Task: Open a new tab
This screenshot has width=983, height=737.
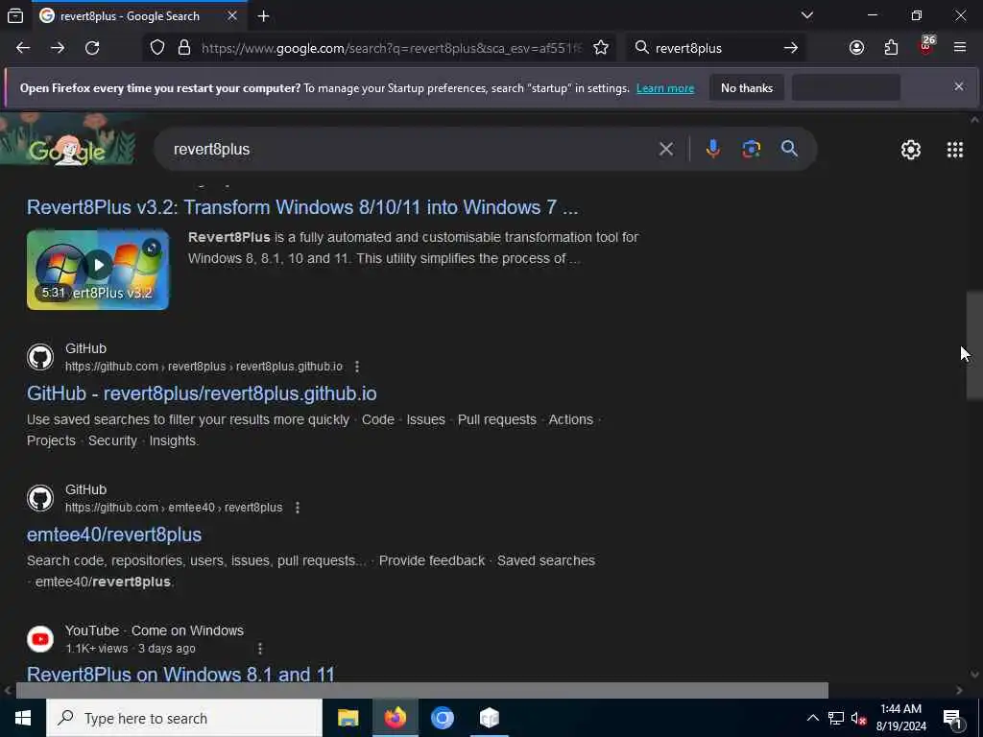Action: pos(263,15)
